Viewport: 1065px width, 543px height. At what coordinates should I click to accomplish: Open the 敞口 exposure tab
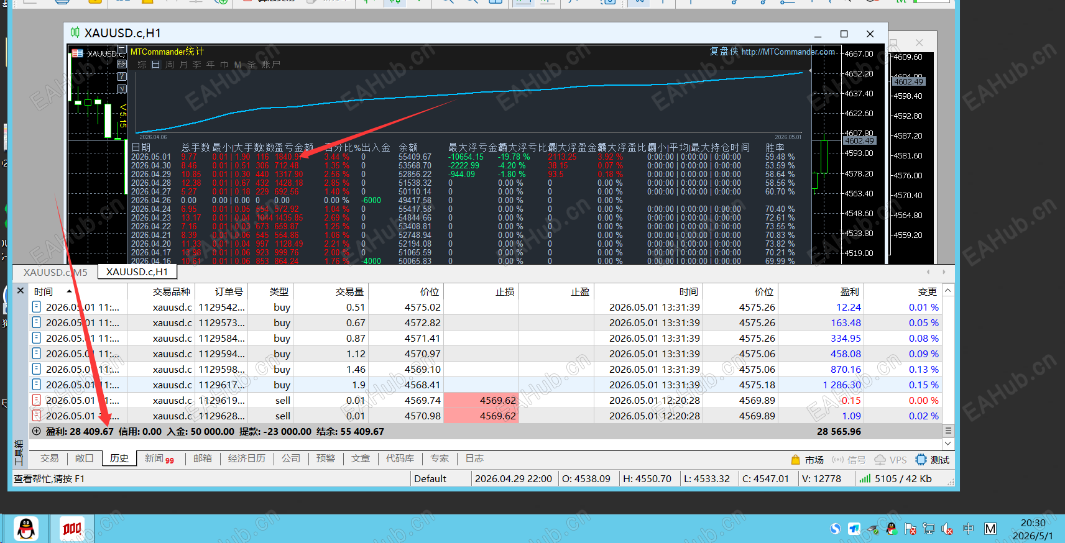coord(84,459)
